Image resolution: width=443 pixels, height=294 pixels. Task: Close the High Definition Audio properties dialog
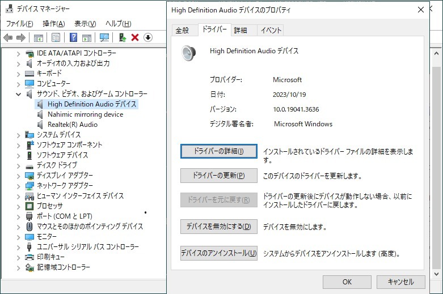click(x=420, y=10)
